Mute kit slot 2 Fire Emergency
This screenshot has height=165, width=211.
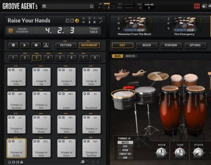click(168, 24)
